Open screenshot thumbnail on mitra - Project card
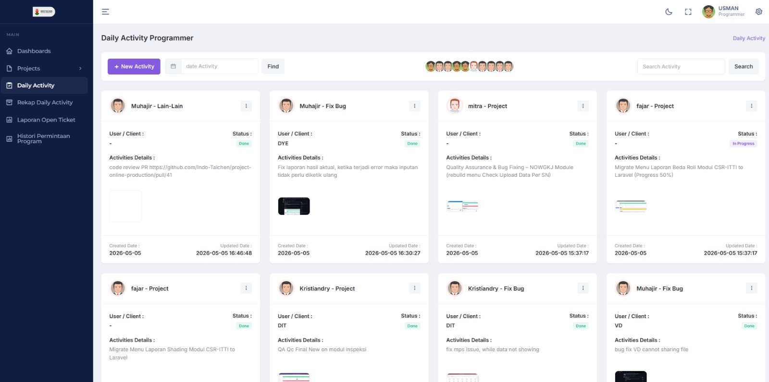 [462, 206]
